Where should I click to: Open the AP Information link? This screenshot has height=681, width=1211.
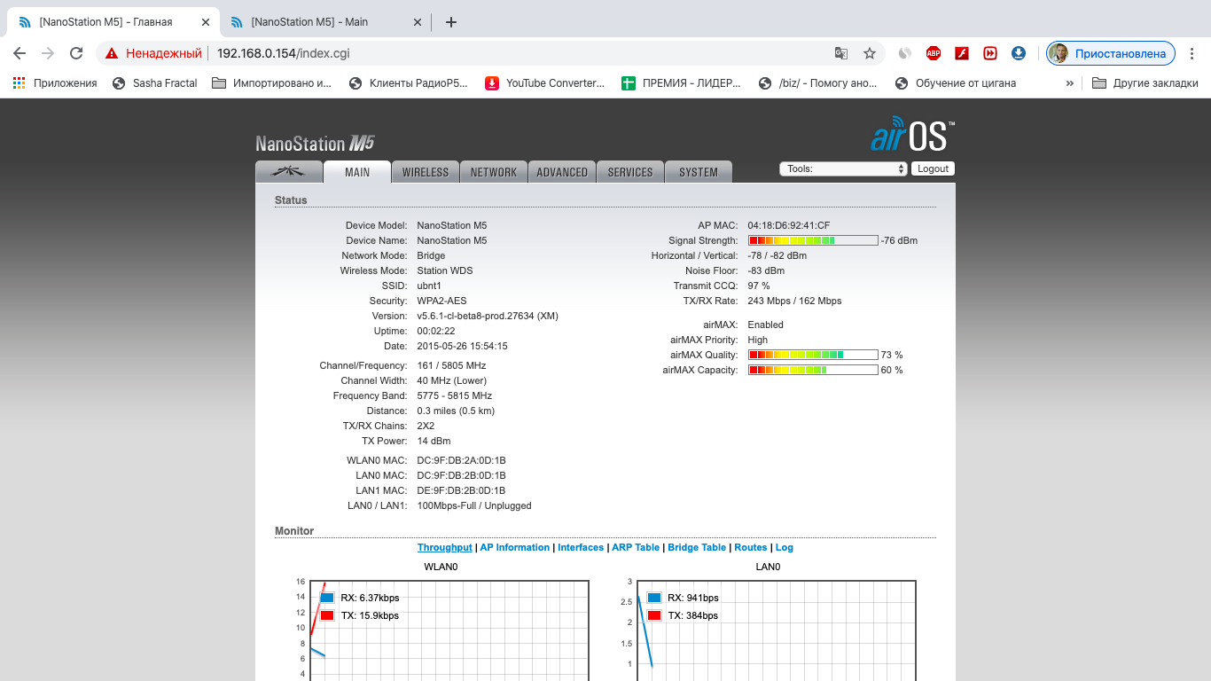point(515,548)
